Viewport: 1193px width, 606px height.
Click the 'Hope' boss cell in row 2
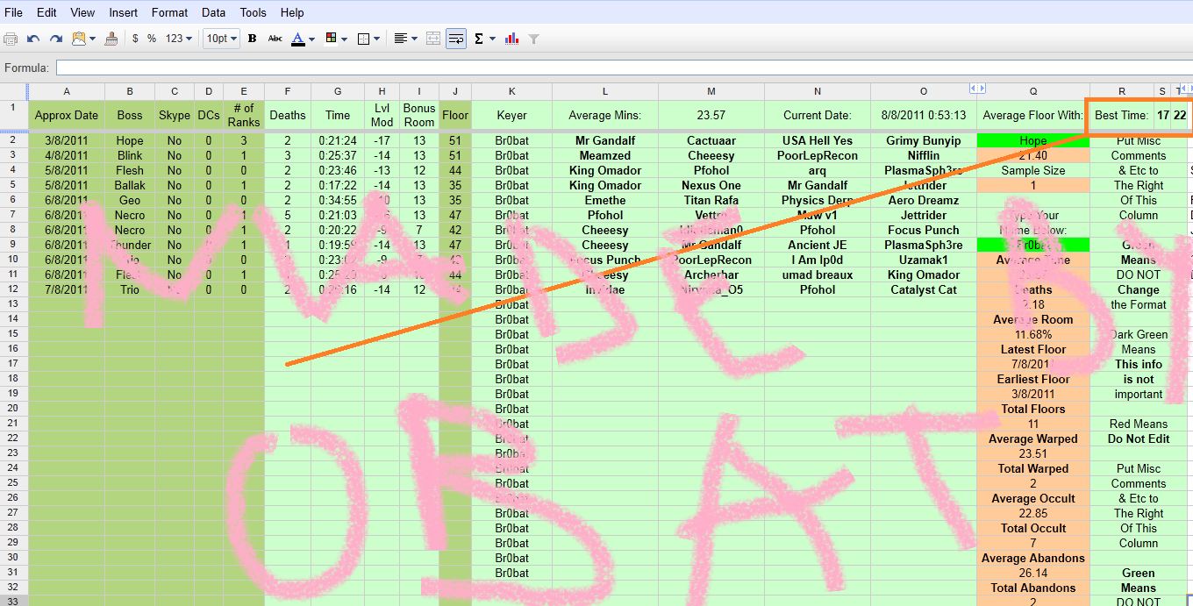130,141
